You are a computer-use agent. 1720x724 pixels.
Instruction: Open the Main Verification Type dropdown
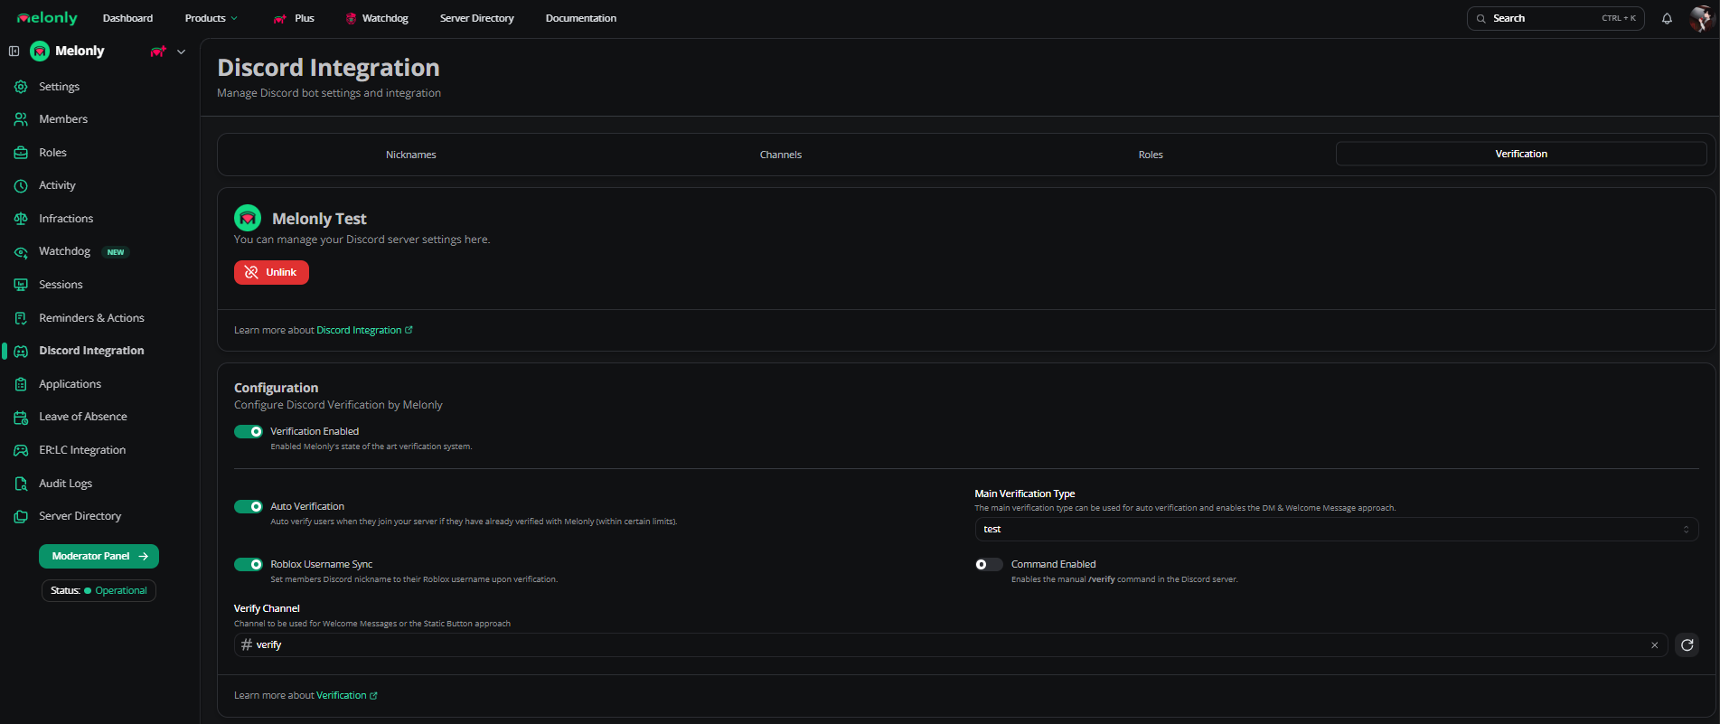(x=1336, y=529)
